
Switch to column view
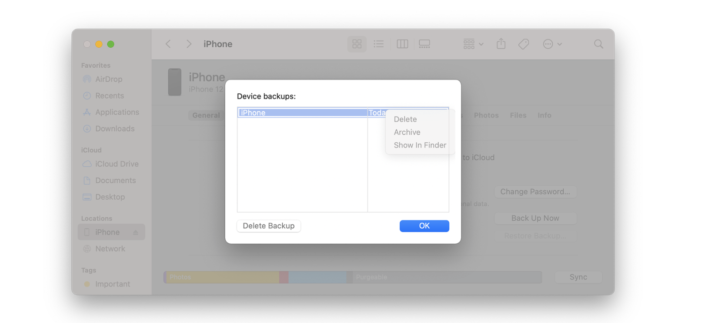(402, 44)
